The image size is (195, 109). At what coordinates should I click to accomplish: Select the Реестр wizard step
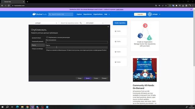[38, 45]
